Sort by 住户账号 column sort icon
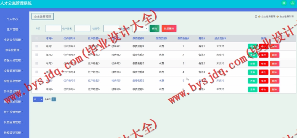This screenshot has width=297, height=138. pyautogui.click(x=75, y=38)
